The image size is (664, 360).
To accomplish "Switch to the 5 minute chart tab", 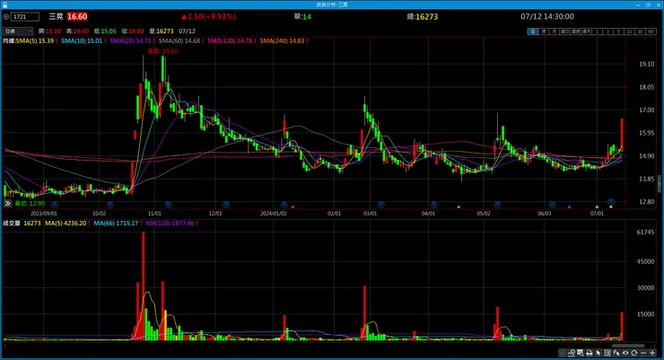I will click(618, 31).
